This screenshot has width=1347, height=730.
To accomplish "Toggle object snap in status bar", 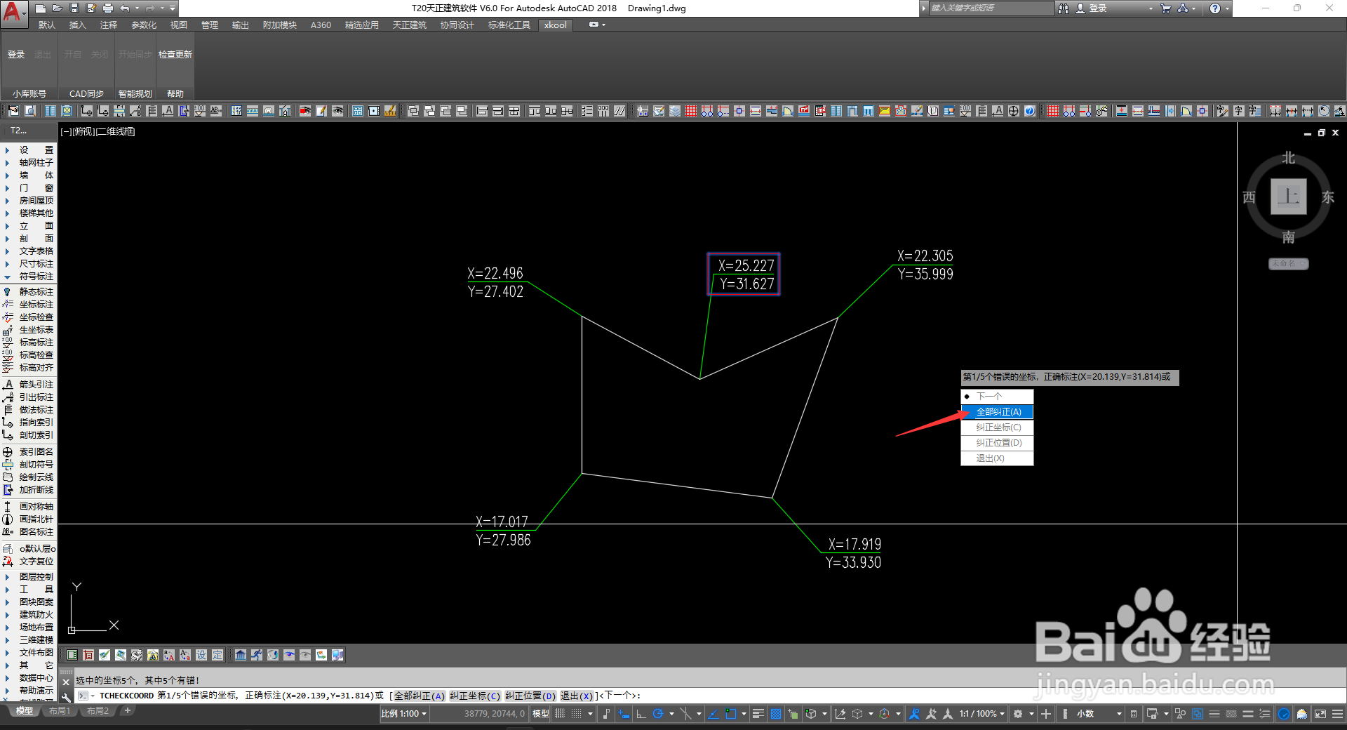I will (x=730, y=714).
